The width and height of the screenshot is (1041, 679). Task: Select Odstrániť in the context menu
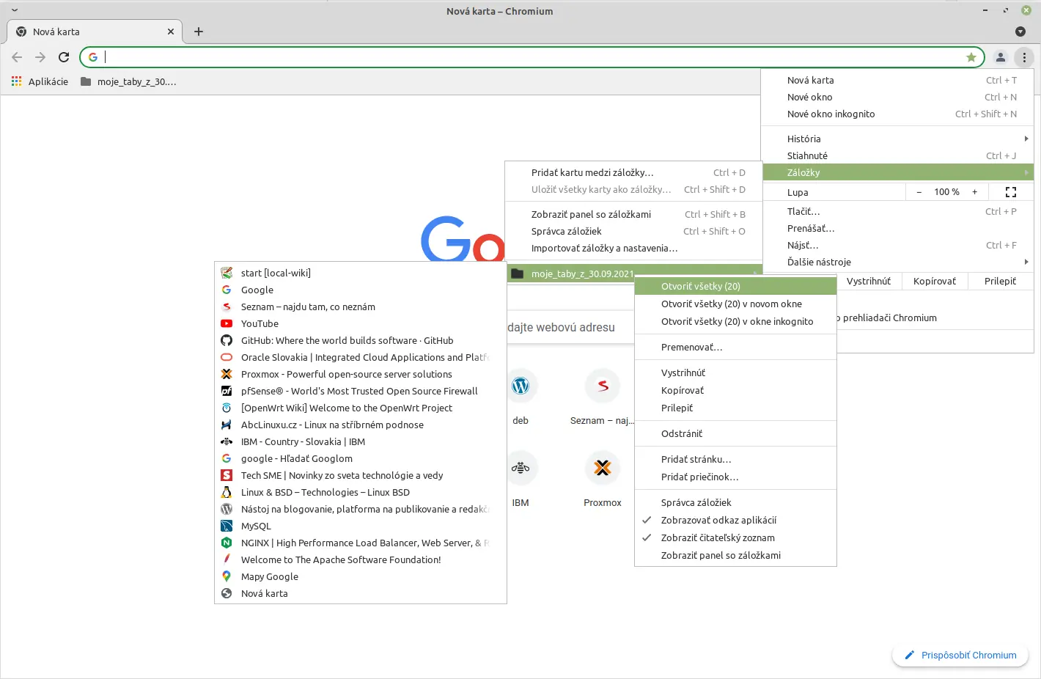click(735, 433)
